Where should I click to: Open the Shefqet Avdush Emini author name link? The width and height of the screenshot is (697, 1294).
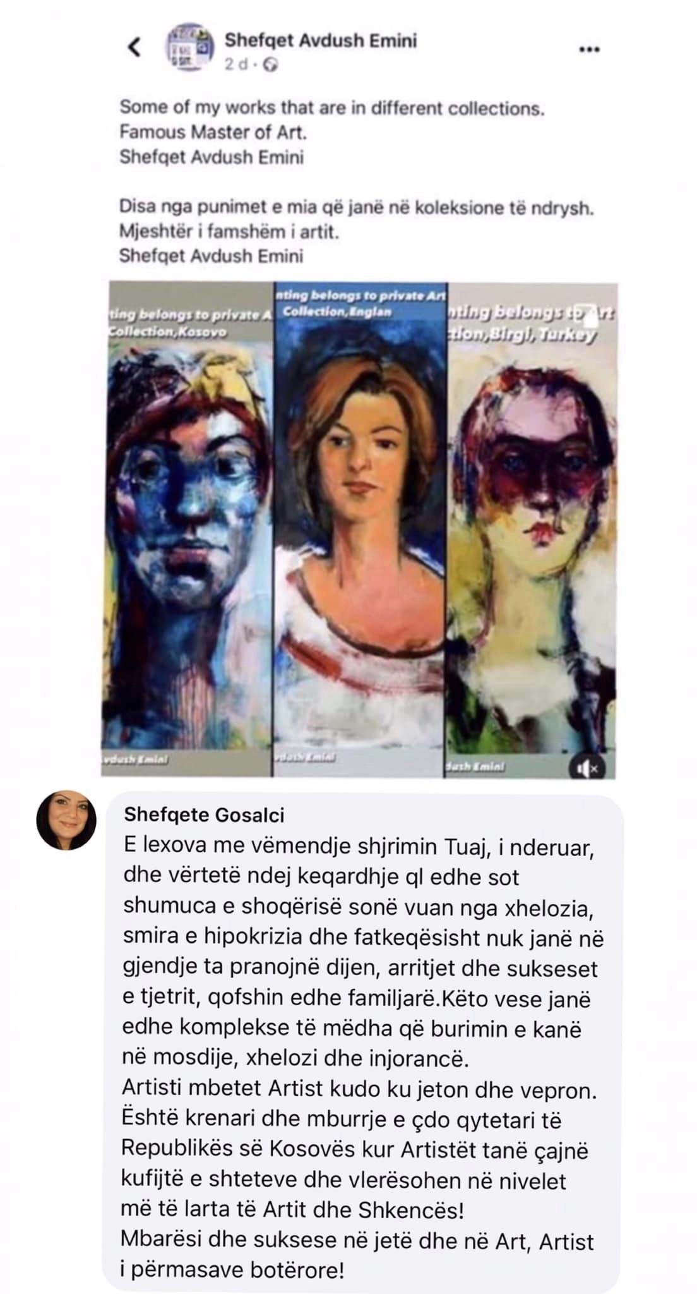click(321, 40)
